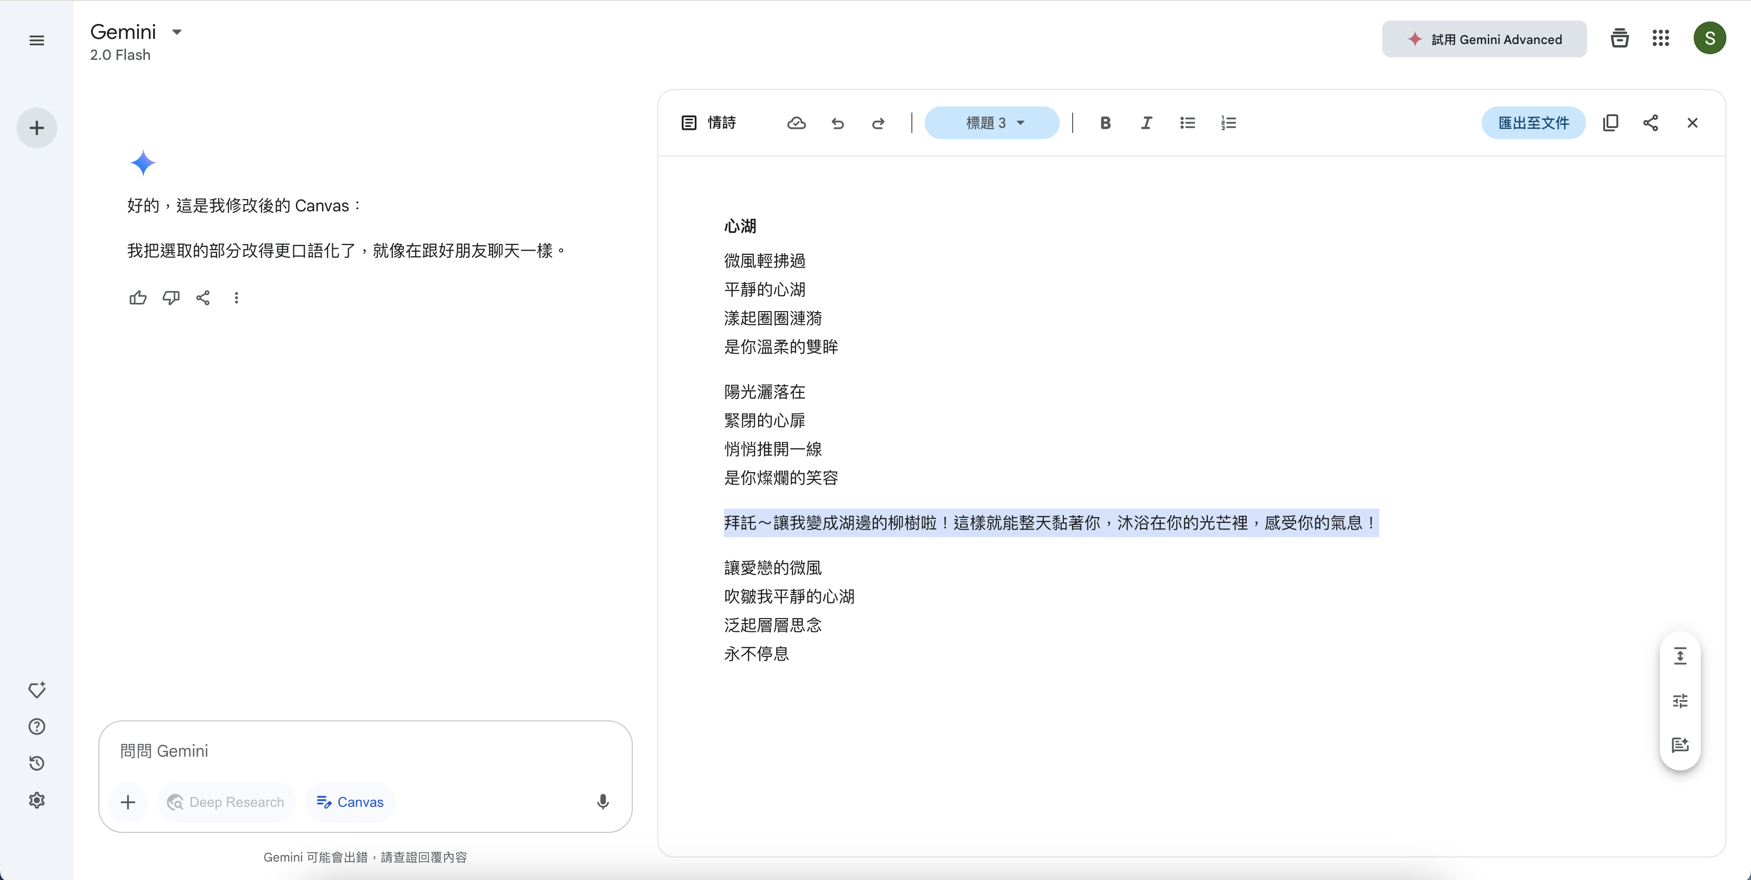The height and width of the screenshot is (880, 1751).
Task: Click the 問問 Gemini prompt field
Action: [x=353, y=751]
